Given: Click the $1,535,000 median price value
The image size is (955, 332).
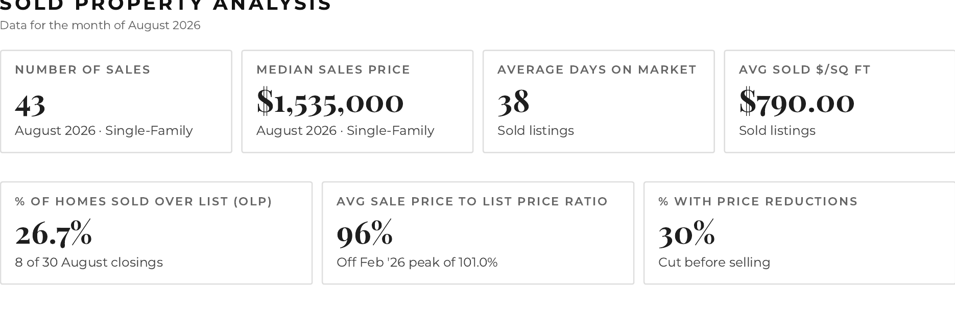Looking at the screenshot, I should click(x=330, y=101).
